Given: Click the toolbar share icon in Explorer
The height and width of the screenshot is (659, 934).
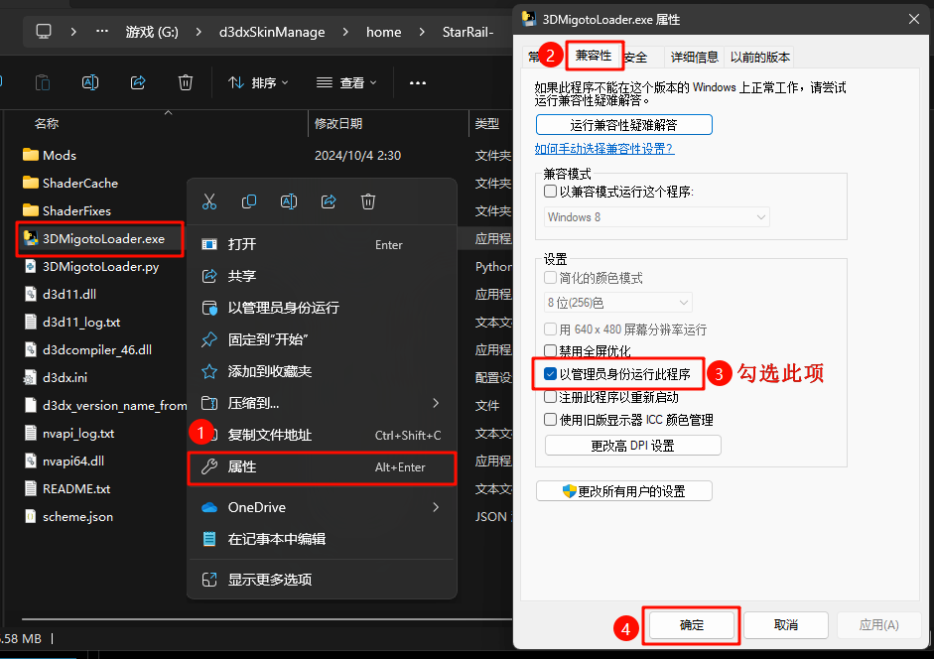Looking at the screenshot, I should (138, 82).
